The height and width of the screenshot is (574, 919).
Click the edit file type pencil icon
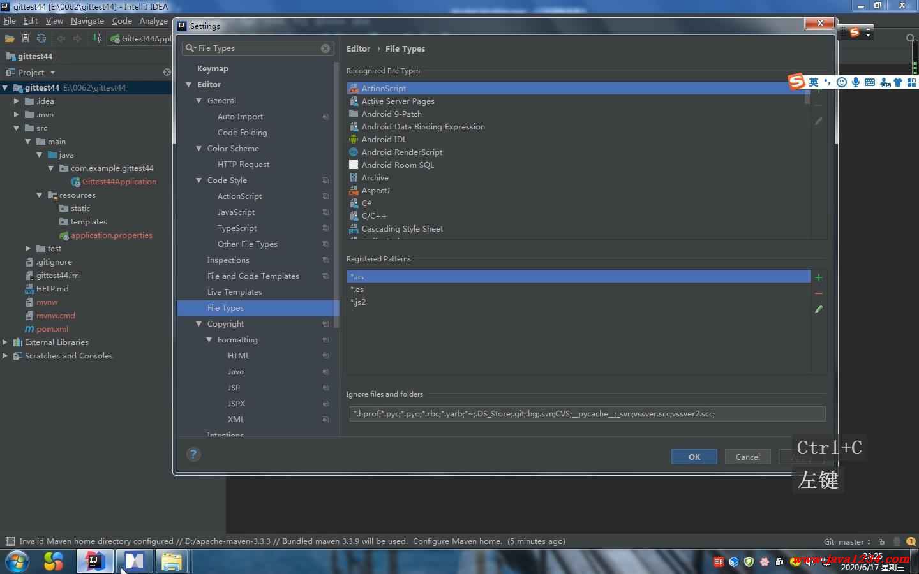(x=819, y=121)
